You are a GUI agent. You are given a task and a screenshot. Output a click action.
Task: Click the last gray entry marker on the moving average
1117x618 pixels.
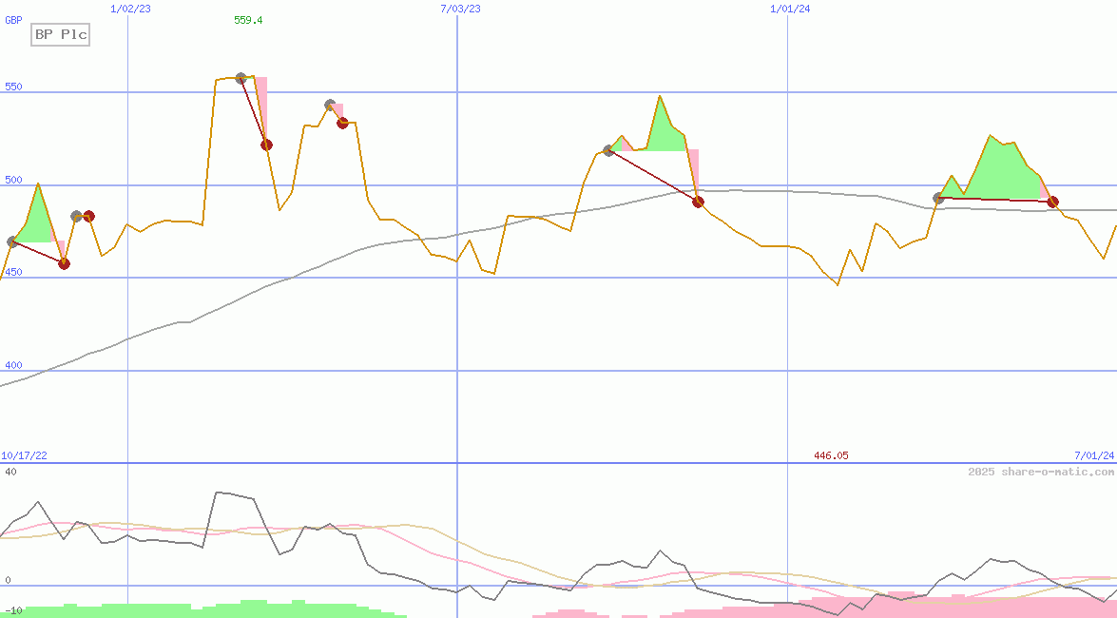[939, 198]
